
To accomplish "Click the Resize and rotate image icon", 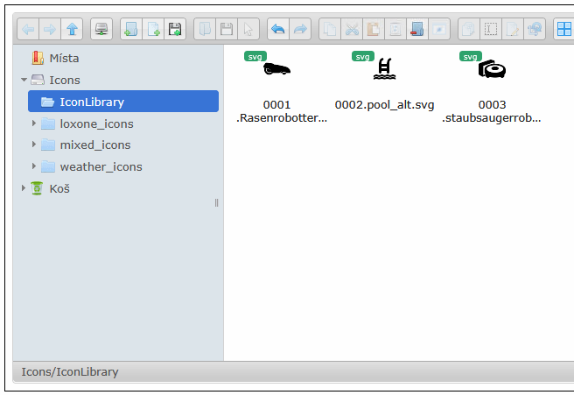I will click(x=535, y=29).
